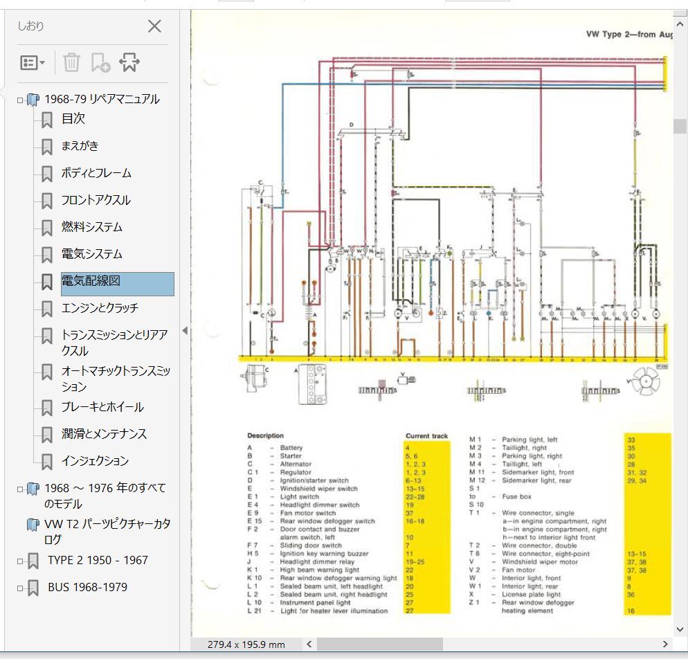
Task: Click the find current bookmark icon
Action: click(129, 63)
